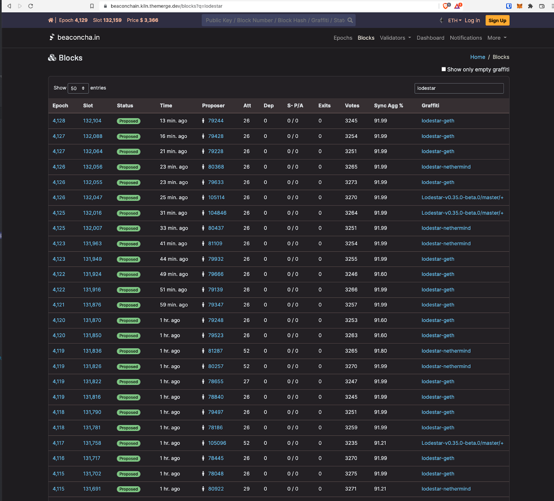Open the Dashboard page

pos(430,38)
